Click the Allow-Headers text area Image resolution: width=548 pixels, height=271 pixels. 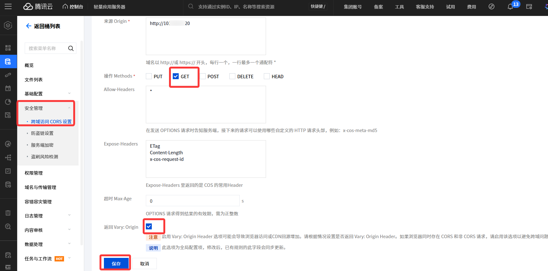pyautogui.click(x=206, y=105)
